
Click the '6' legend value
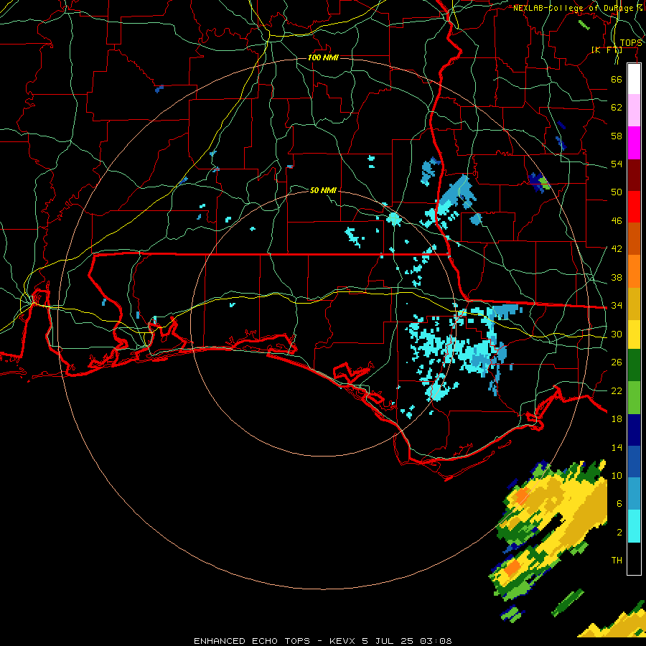point(619,504)
